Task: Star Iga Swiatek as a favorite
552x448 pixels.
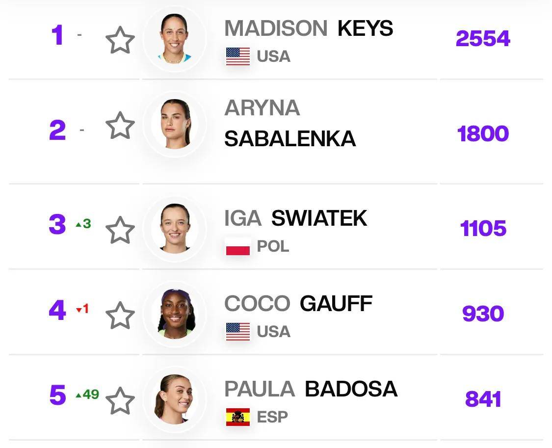Action: [120, 230]
